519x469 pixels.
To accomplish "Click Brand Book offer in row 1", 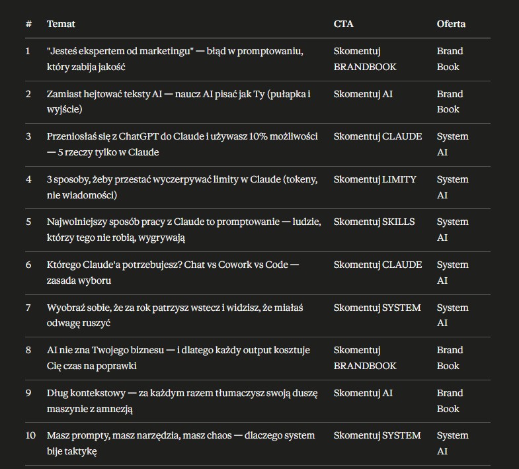I will [x=450, y=59].
